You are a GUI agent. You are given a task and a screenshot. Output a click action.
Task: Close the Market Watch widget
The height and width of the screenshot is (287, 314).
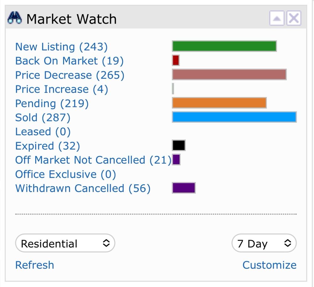[x=294, y=18]
